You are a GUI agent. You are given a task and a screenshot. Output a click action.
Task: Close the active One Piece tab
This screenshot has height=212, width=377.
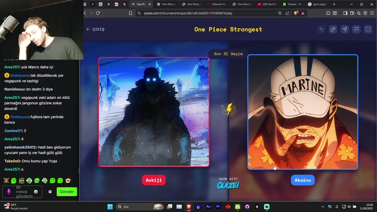(x=150, y=4)
